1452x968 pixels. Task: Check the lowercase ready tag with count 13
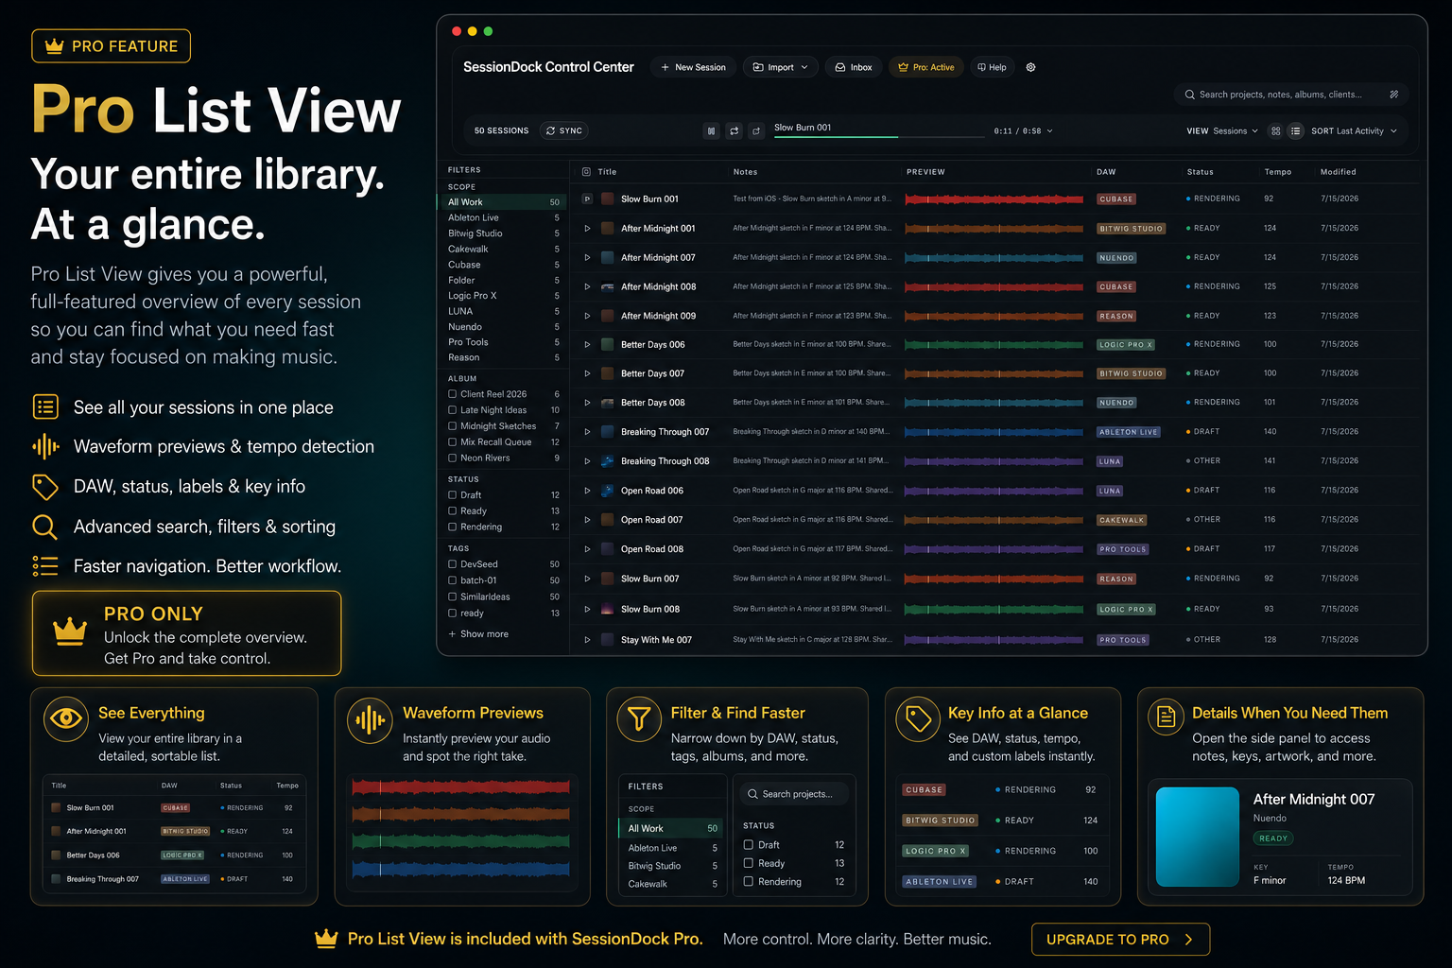click(x=452, y=614)
